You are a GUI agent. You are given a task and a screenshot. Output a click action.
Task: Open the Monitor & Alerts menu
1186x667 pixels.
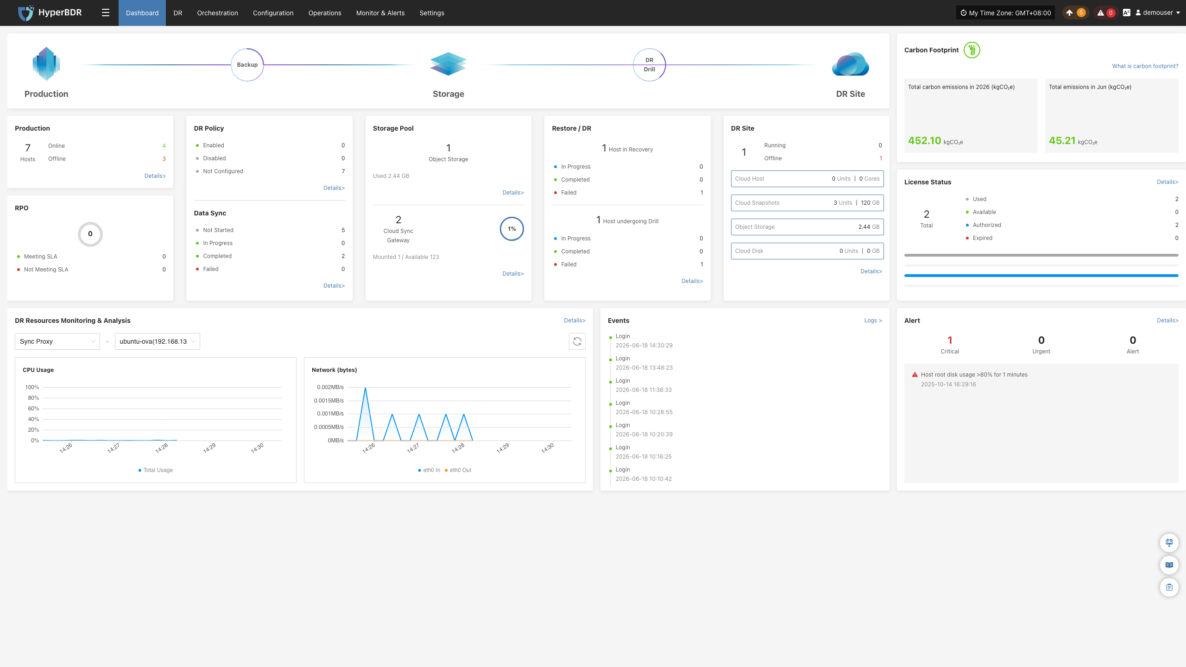(x=380, y=13)
